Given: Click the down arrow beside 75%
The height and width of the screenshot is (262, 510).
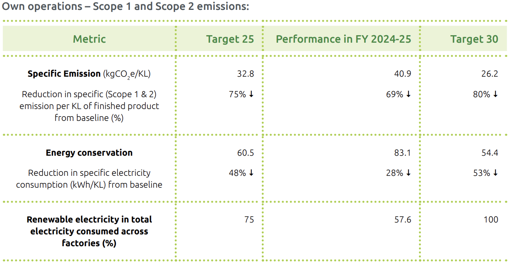Looking at the screenshot, I should coord(251,94).
